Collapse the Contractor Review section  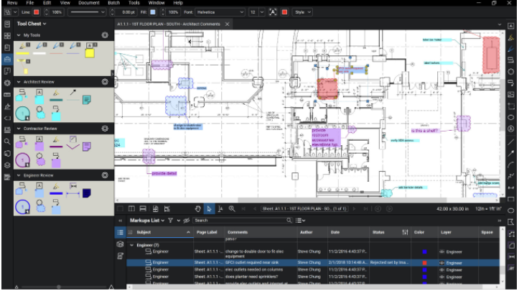(x=19, y=129)
